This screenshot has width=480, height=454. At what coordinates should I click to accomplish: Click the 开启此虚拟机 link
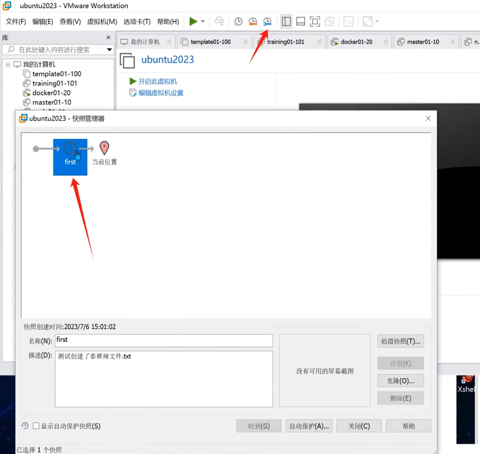pos(157,82)
